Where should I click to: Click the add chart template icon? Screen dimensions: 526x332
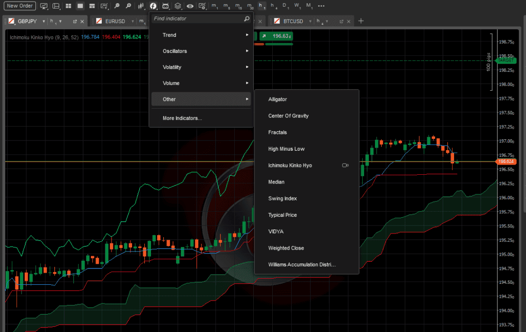(x=104, y=6)
